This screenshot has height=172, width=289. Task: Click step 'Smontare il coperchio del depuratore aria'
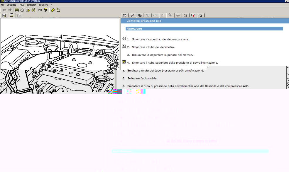(160, 39)
